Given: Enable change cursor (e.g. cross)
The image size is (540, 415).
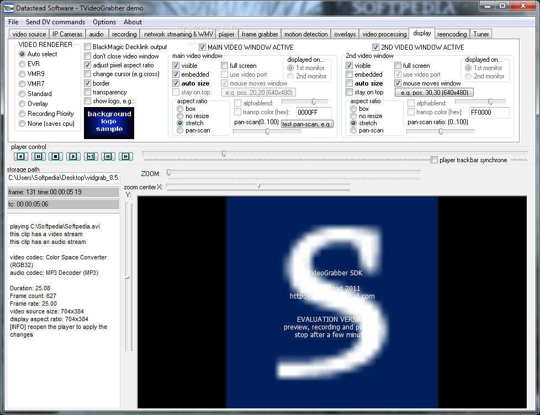Looking at the screenshot, I should (87, 74).
